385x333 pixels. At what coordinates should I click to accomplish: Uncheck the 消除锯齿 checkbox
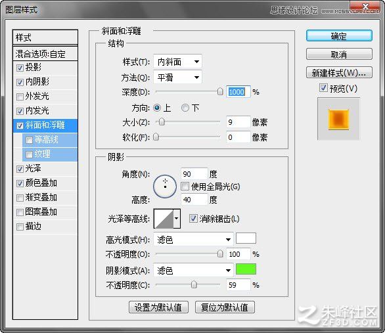(193, 218)
